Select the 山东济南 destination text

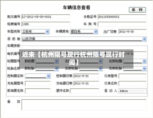[x=29, y=39]
